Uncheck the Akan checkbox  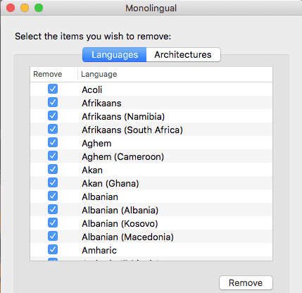(53, 169)
